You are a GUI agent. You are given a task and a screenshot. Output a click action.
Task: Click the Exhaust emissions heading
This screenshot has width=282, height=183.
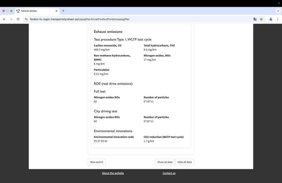tap(108, 32)
